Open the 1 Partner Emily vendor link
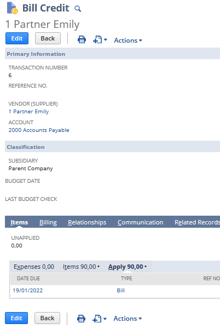This screenshot has height=329, width=220. (x=29, y=112)
